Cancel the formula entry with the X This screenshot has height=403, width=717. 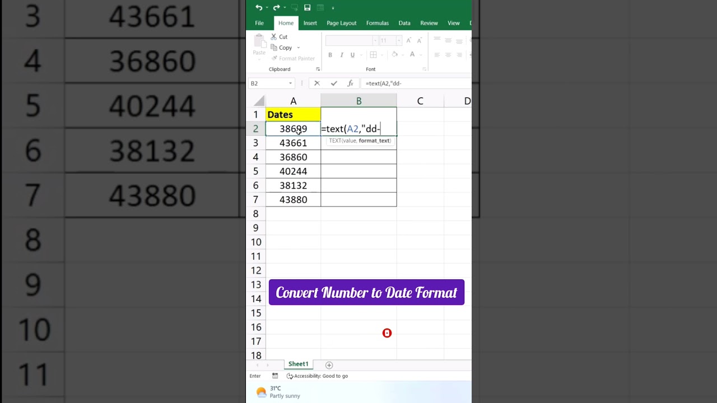(316, 83)
